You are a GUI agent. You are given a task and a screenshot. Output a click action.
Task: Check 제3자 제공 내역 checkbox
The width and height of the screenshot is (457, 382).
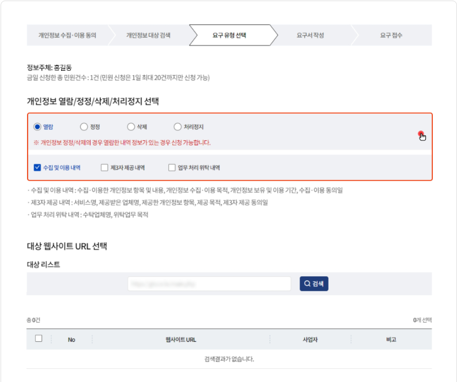pos(104,167)
